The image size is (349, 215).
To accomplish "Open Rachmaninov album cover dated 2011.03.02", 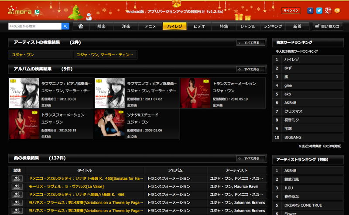I will tap(24, 93).
